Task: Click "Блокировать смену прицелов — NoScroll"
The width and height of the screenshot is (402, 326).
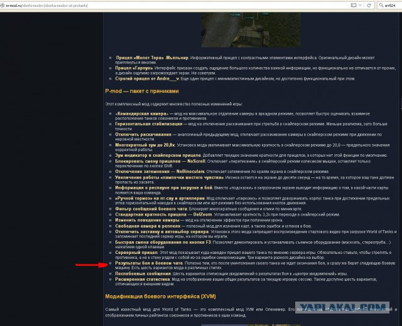Action: click(160, 161)
